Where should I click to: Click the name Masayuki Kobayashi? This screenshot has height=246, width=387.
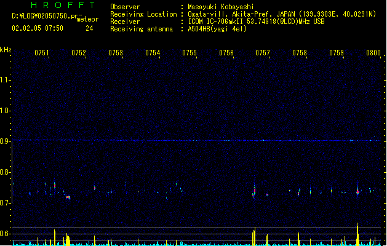tap(221, 7)
